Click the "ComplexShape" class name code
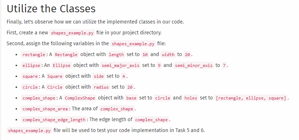The height and width of the screenshot is (140, 299). [x=80, y=98]
